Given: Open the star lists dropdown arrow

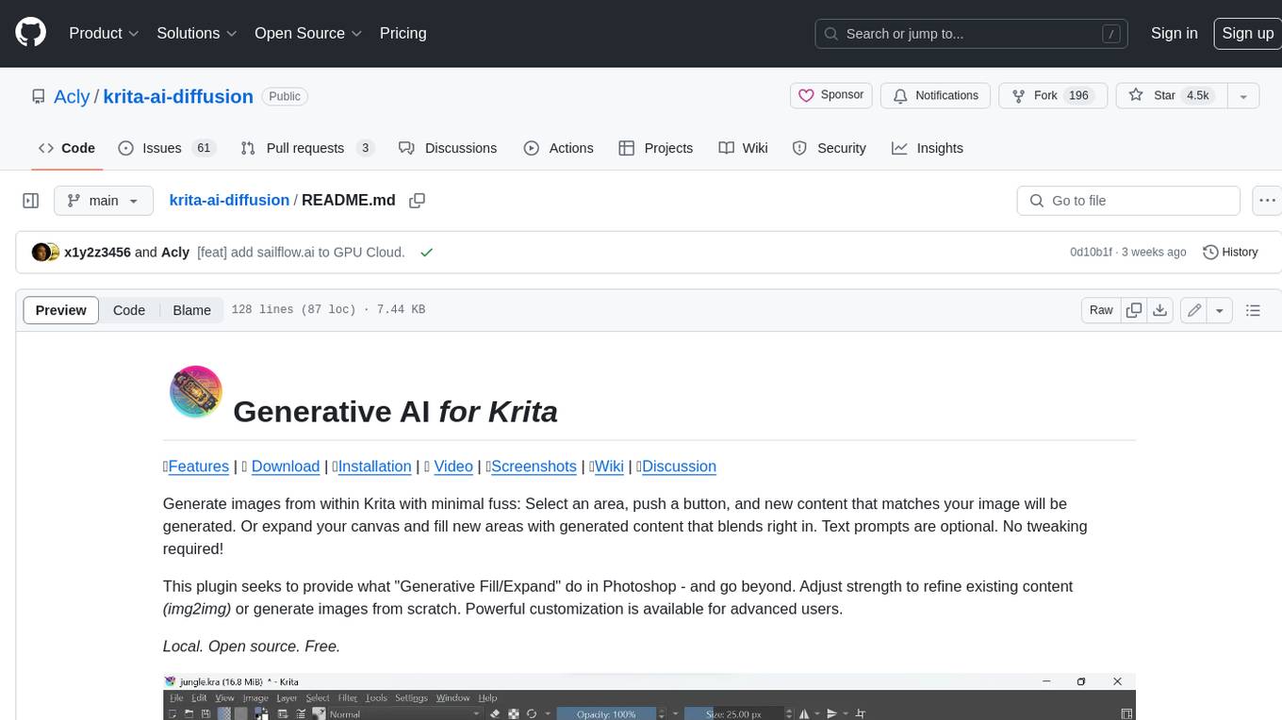Looking at the screenshot, I should (x=1243, y=95).
